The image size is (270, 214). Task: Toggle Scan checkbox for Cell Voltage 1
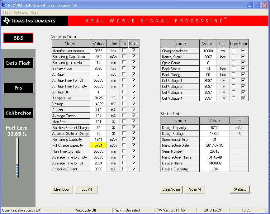(x=243, y=80)
